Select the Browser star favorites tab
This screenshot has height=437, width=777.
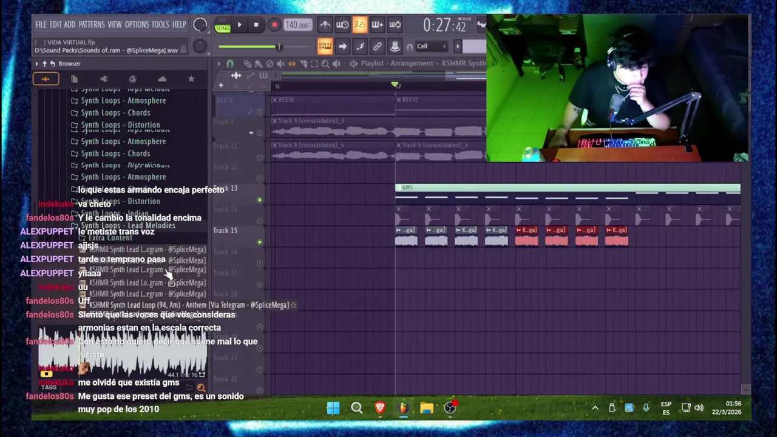coord(191,79)
